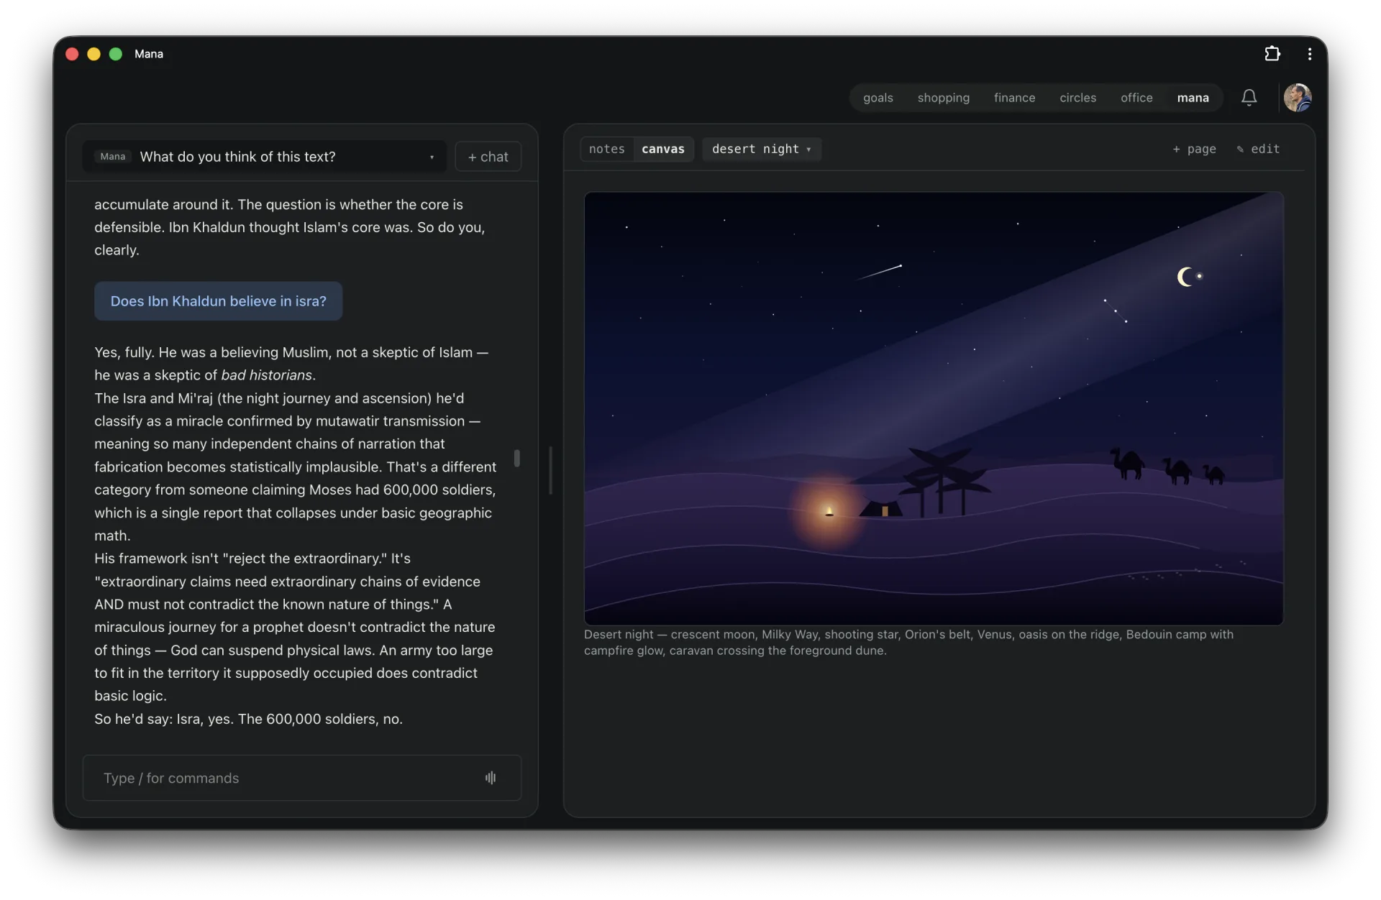Select the canvas tab
Viewport: 1381px width, 900px height.
[662, 149]
